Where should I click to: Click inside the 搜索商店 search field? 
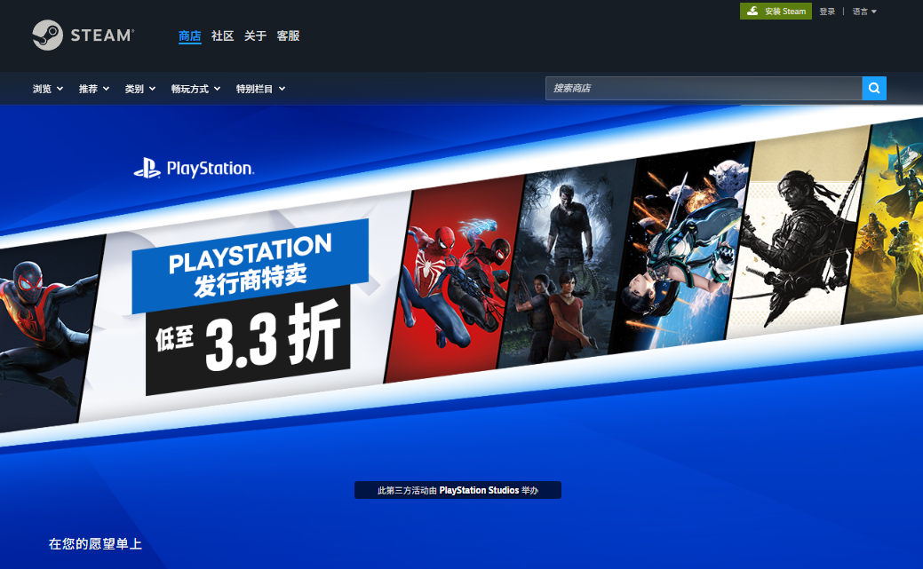702,88
